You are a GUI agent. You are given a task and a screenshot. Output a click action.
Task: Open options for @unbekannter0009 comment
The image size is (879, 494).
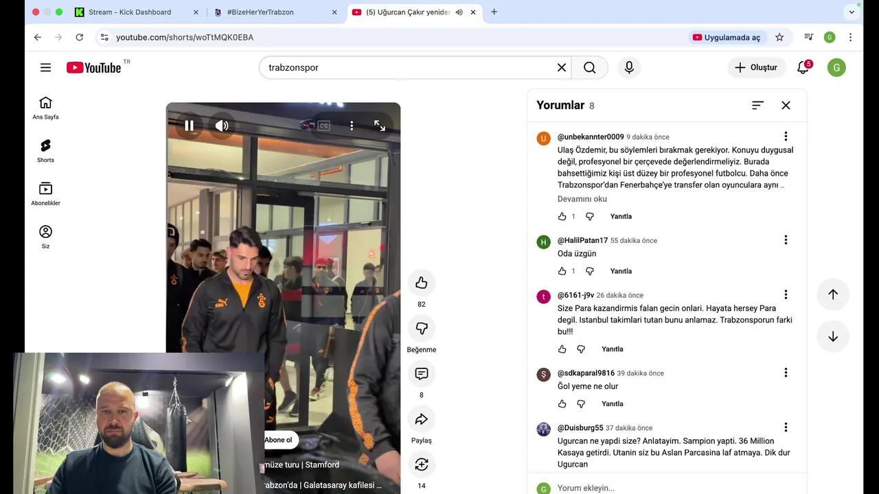pyautogui.click(x=786, y=137)
